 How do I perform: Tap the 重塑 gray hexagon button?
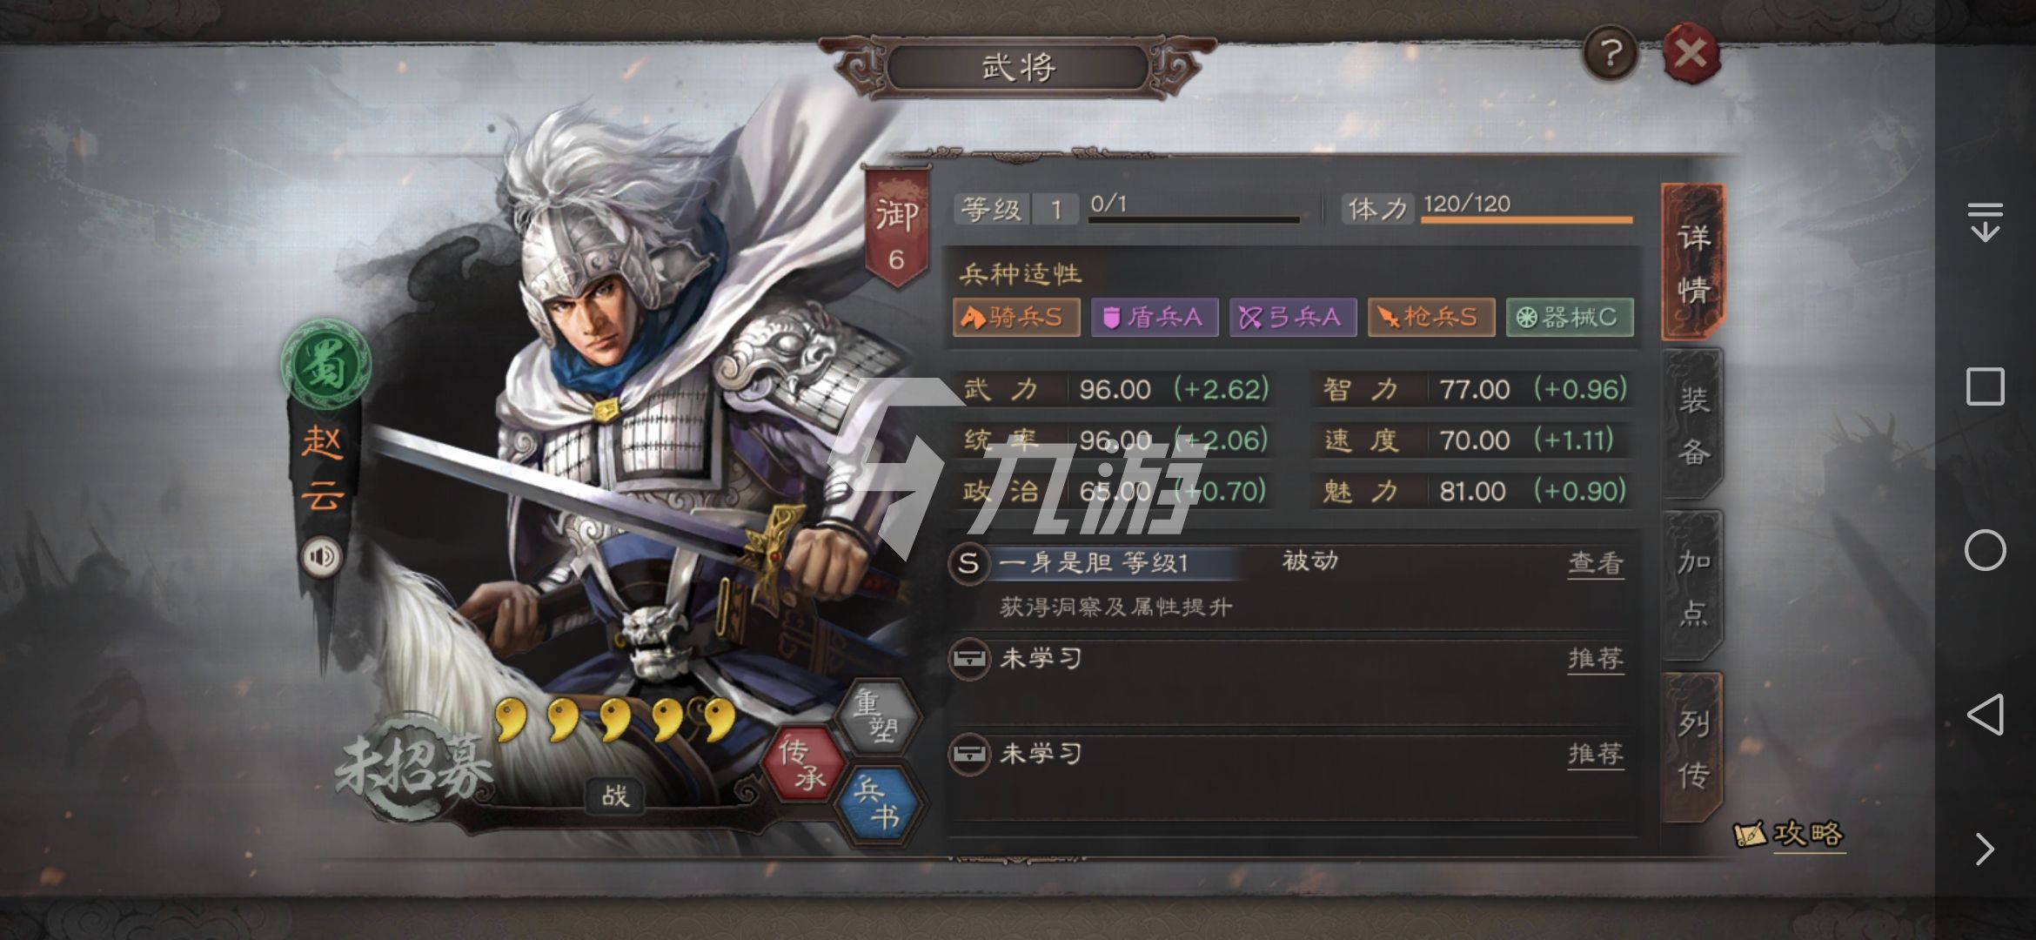pyautogui.click(x=876, y=716)
